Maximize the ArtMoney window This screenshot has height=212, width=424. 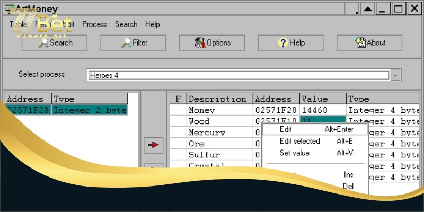[399, 9]
